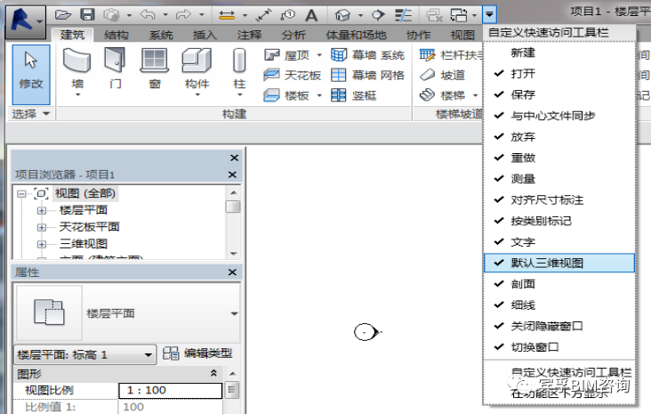
Task: Toggle the Thin lines icon
Action: 403,16
